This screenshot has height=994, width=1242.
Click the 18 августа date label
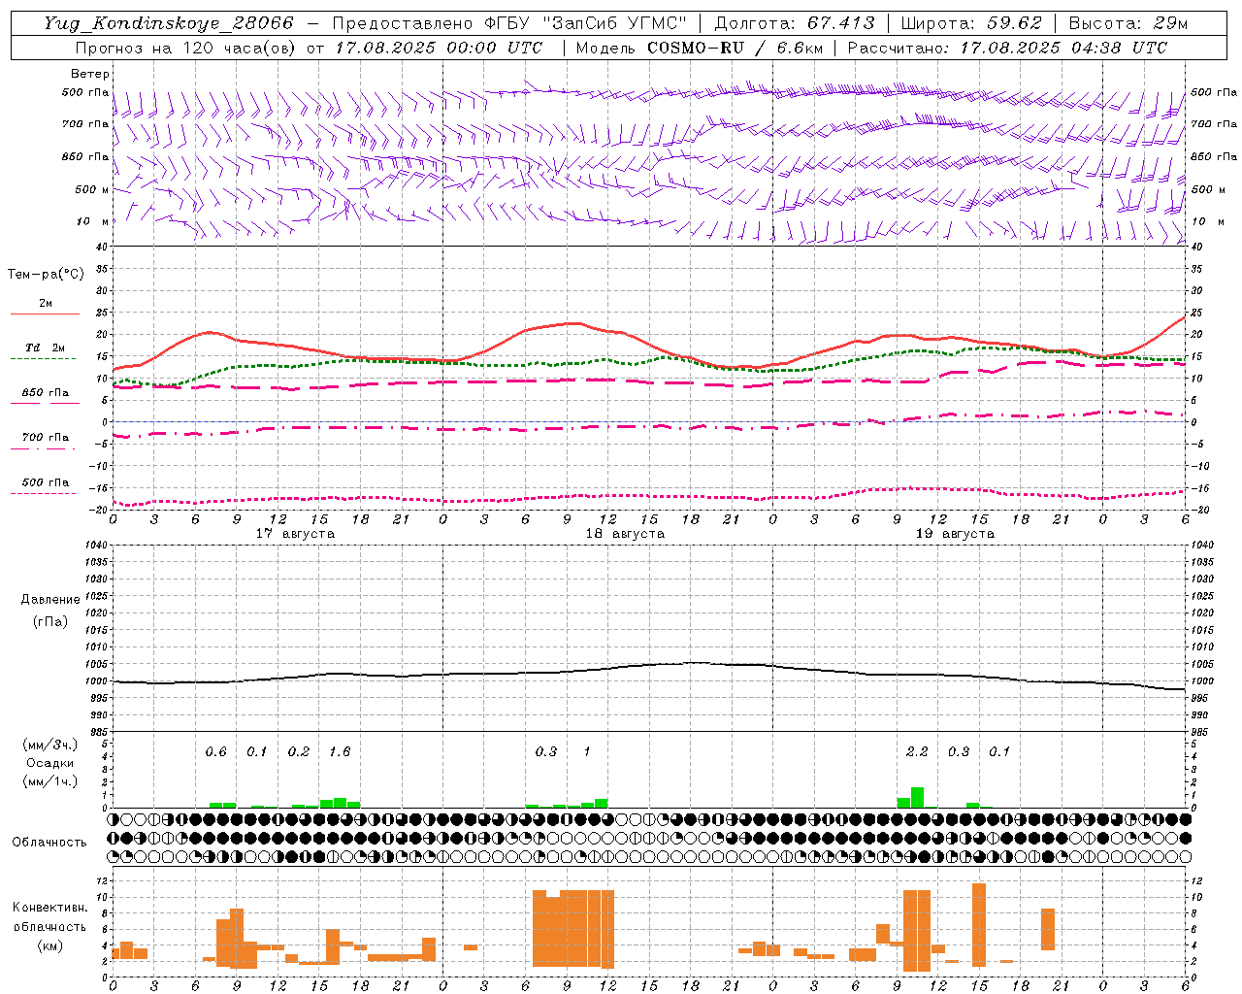pyautogui.click(x=625, y=534)
